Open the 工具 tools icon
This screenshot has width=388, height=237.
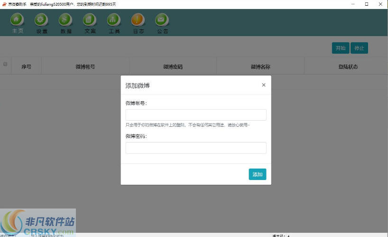click(114, 20)
